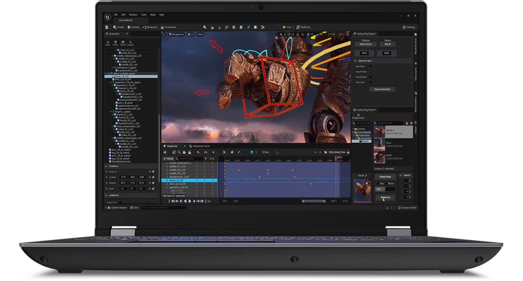
Task: Open the Content dropdown in toolbar
Action: pos(134,27)
